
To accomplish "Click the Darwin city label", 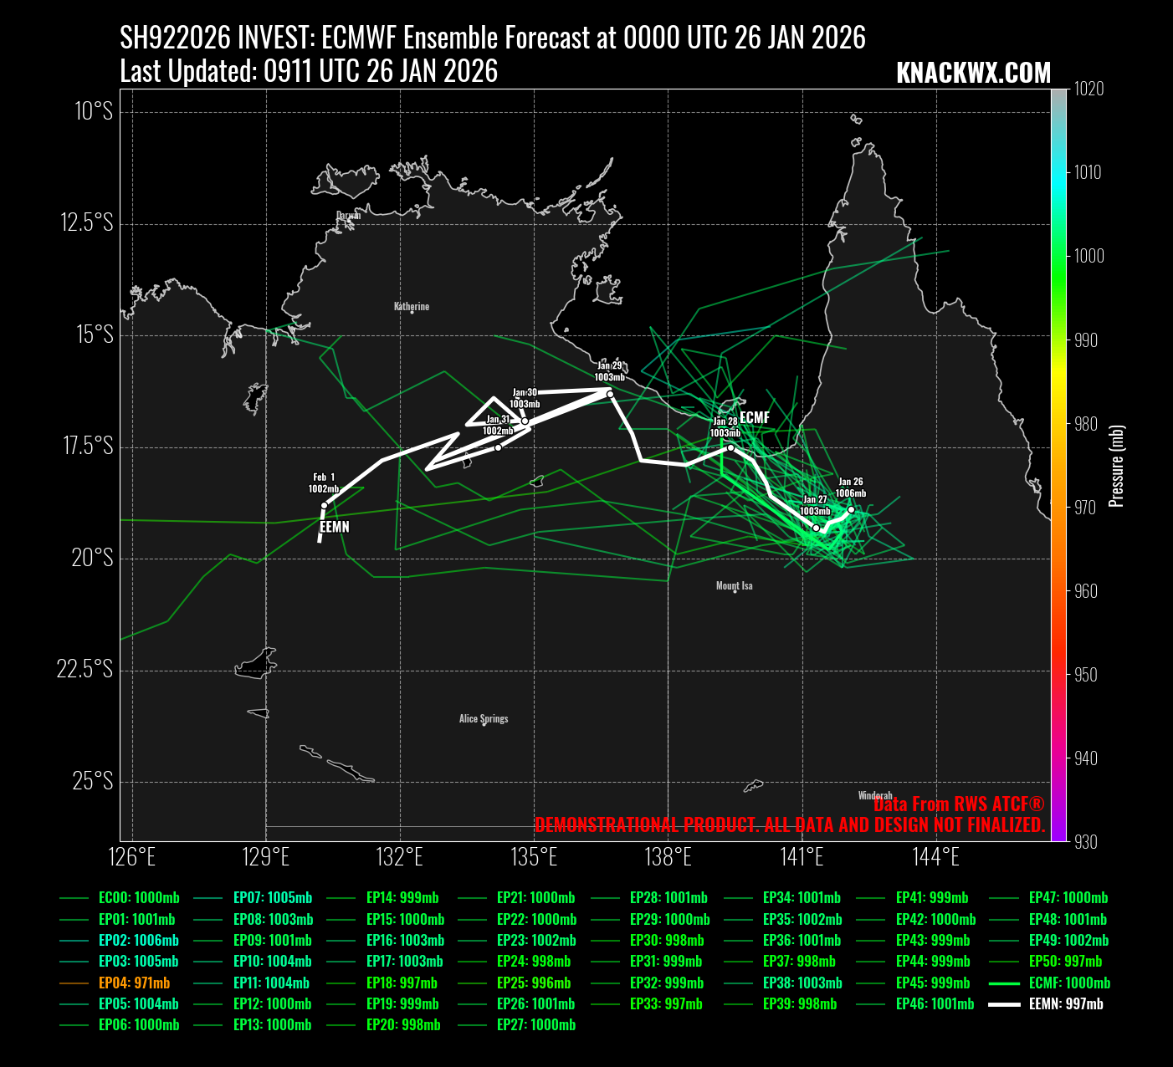I will (x=348, y=215).
